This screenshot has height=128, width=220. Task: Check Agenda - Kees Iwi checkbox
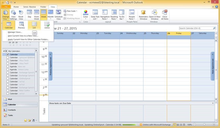click(8, 66)
